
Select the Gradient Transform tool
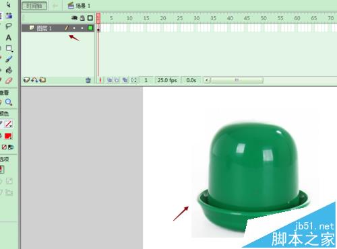[x=9, y=15]
